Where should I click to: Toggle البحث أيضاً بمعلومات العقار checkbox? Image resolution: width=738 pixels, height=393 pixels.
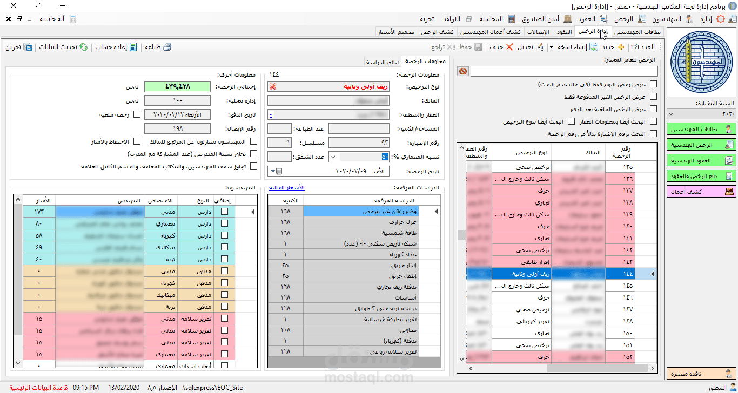[653, 121]
